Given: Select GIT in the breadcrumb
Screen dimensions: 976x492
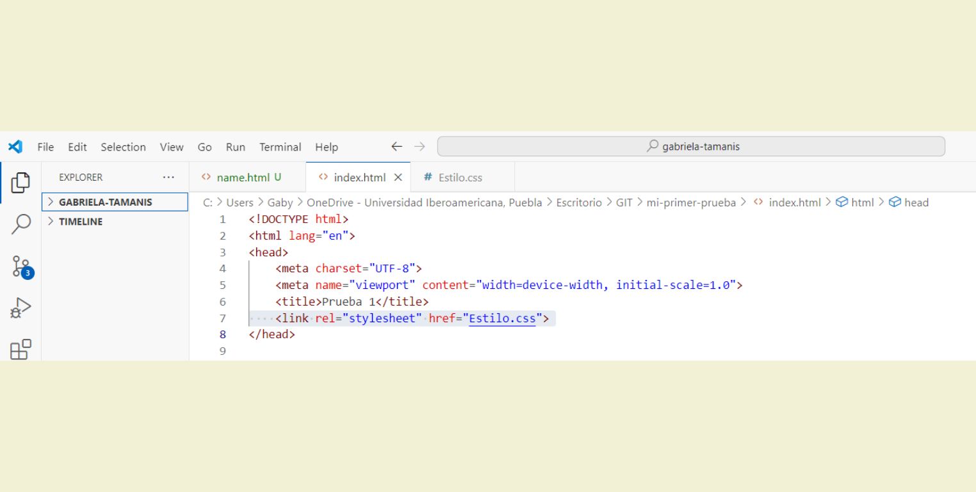Looking at the screenshot, I should tap(624, 202).
